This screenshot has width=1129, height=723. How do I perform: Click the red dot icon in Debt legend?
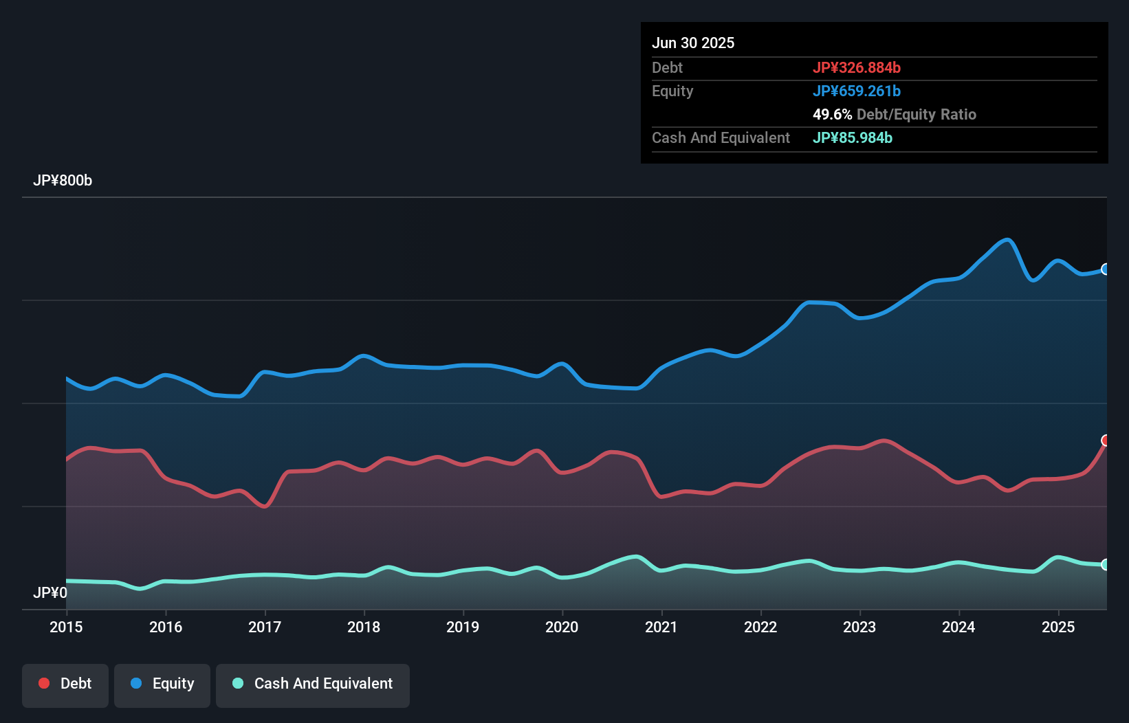click(x=43, y=683)
